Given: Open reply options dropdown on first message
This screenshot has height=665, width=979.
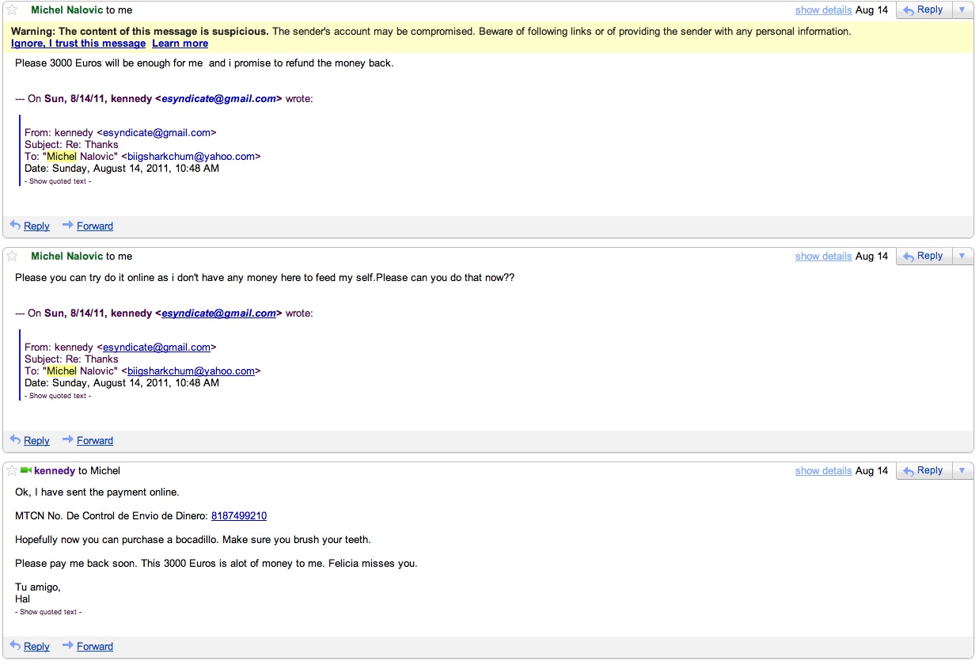Looking at the screenshot, I should pyautogui.click(x=962, y=10).
